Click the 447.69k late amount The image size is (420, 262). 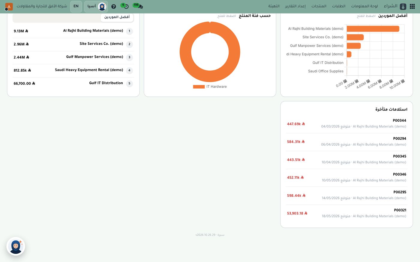pyautogui.click(x=296, y=124)
